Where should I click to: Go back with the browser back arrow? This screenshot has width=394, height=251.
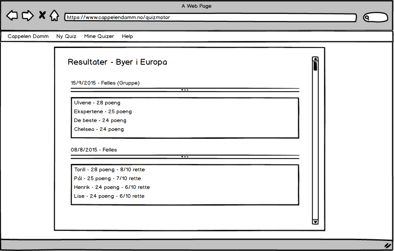[12, 15]
